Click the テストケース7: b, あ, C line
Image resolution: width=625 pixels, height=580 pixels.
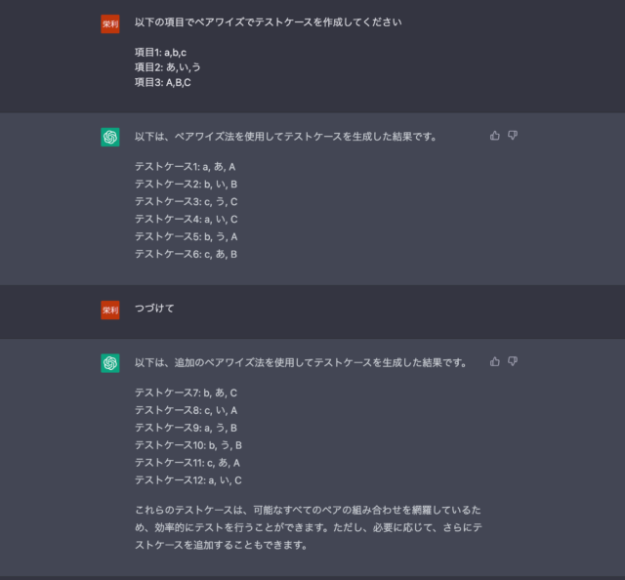187,393
